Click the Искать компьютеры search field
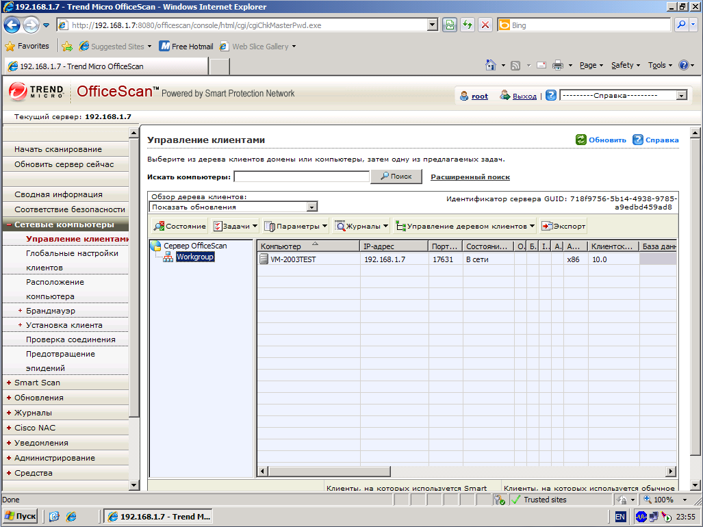The height and width of the screenshot is (527, 703). pyautogui.click(x=302, y=177)
